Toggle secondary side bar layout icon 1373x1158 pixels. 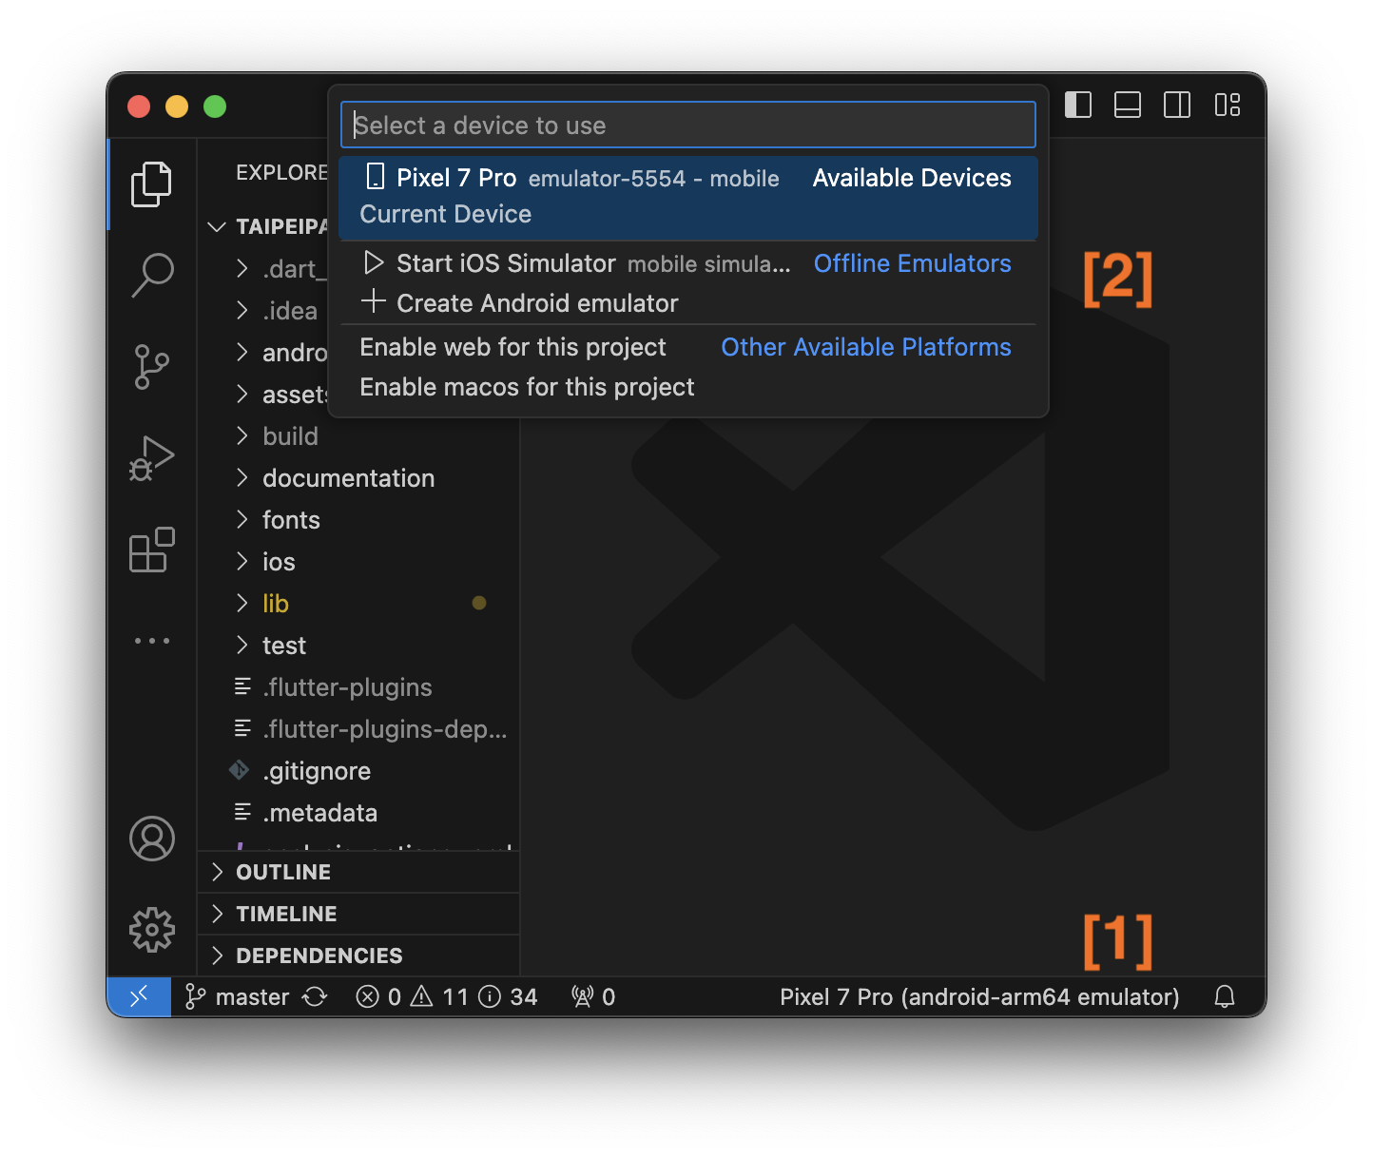click(x=1177, y=105)
